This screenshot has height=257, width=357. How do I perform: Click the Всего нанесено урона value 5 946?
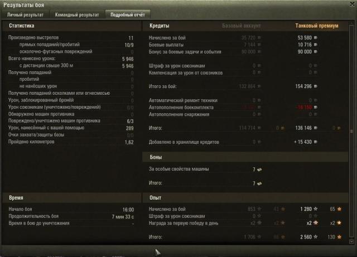pos(128,59)
